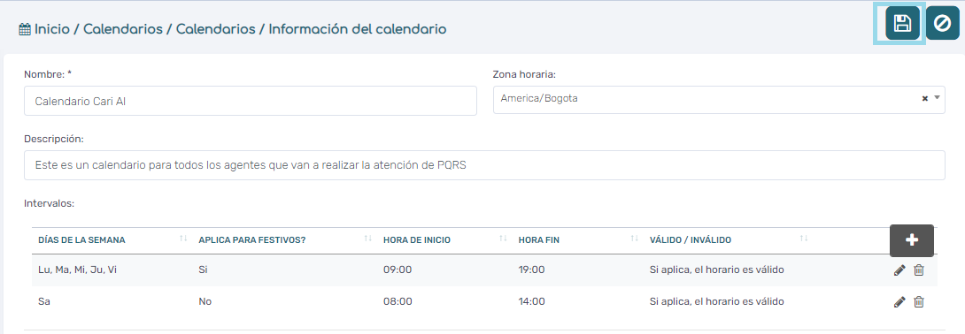Cancel editing with the prohibited circle icon
Screen dimensions: 965x334
coord(942,24)
